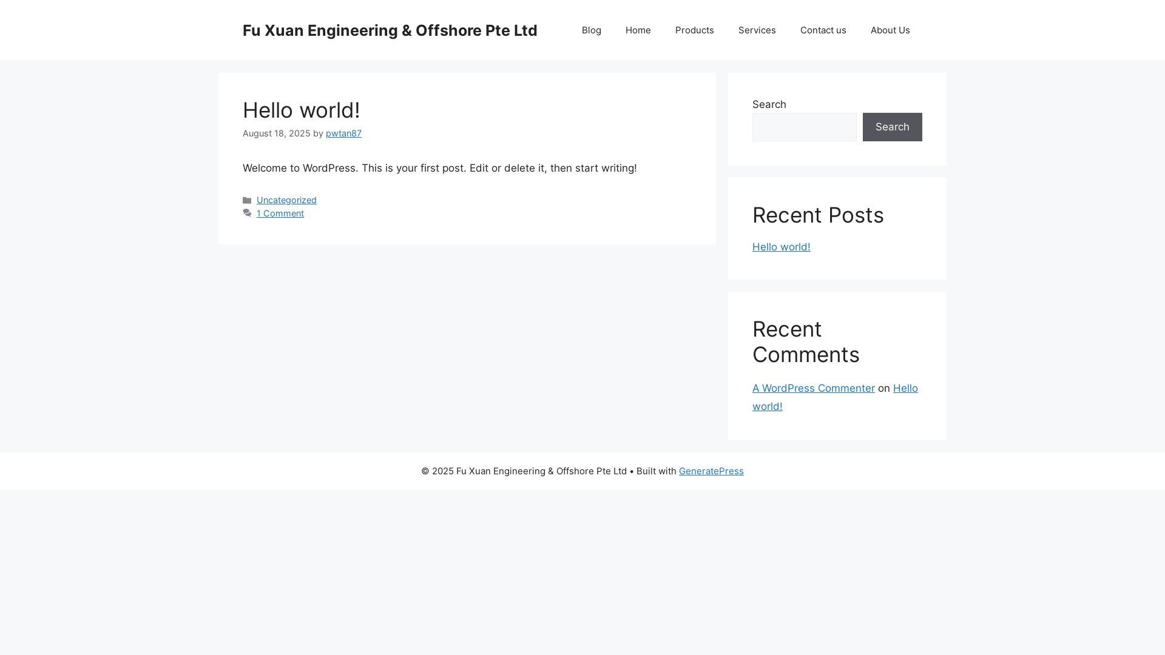
Task: Click the Search button
Action: 892,127
